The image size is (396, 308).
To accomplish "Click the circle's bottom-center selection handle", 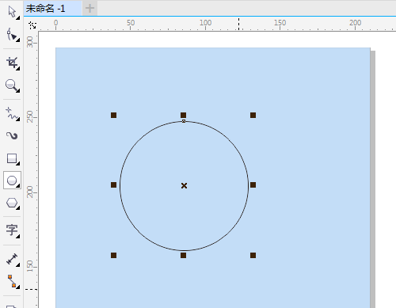I will [183, 255].
